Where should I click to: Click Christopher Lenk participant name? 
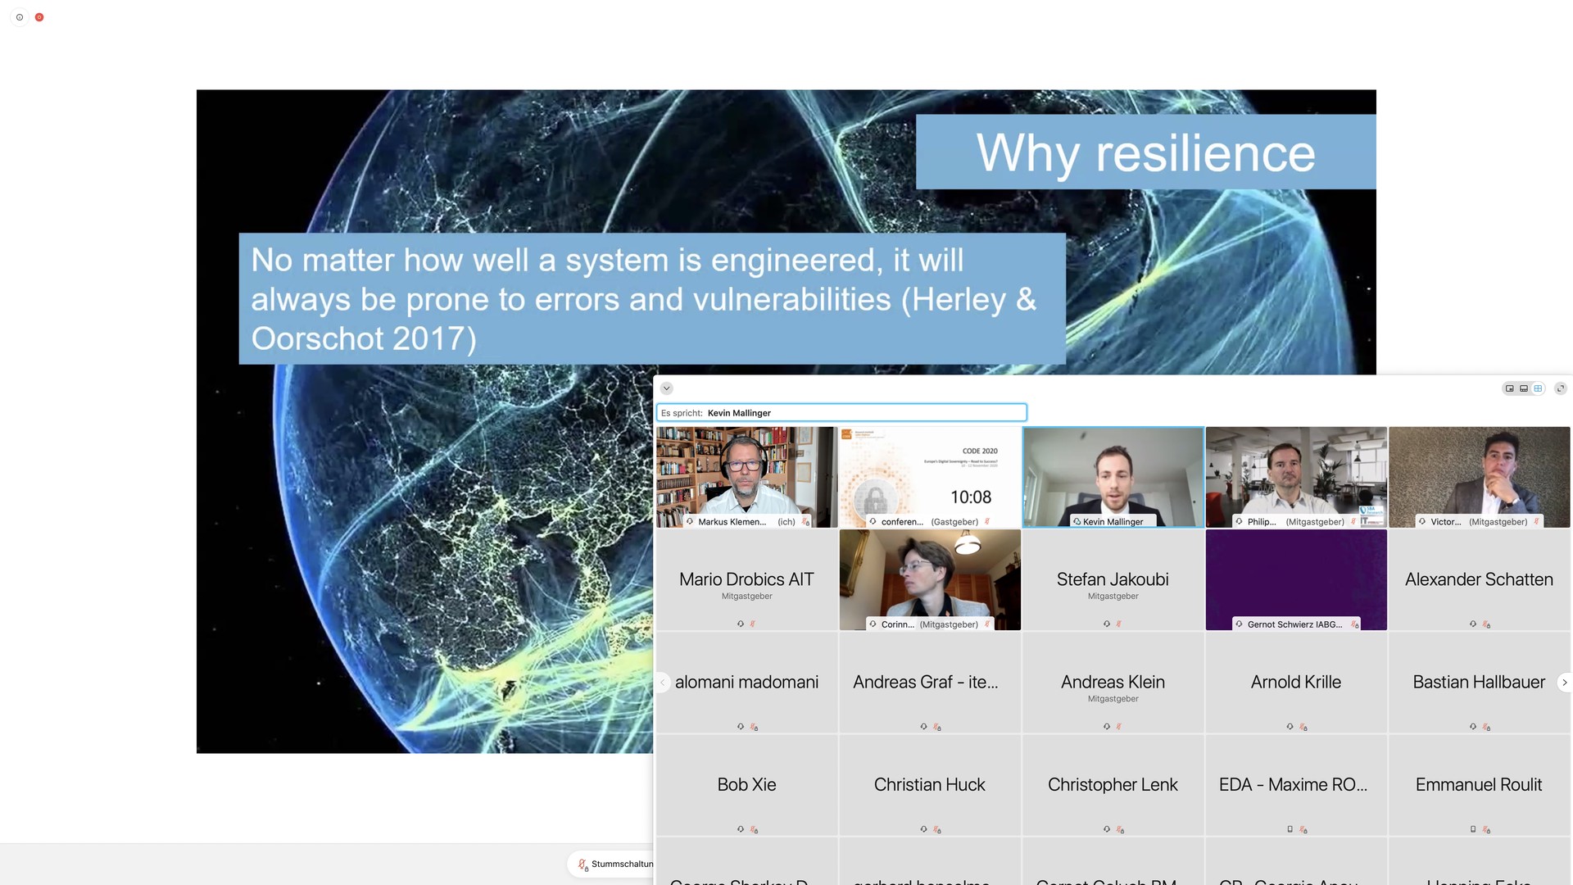[x=1113, y=784]
